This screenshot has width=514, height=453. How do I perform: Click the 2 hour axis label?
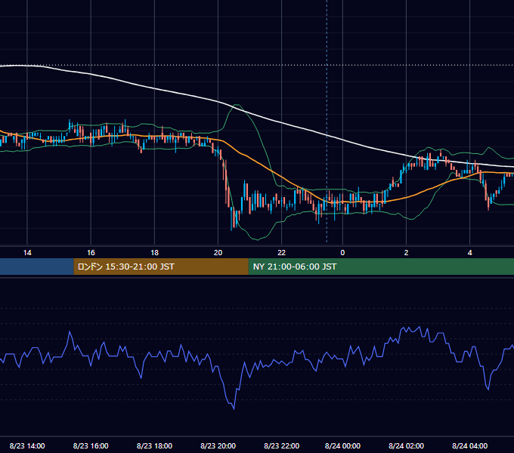(x=406, y=253)
